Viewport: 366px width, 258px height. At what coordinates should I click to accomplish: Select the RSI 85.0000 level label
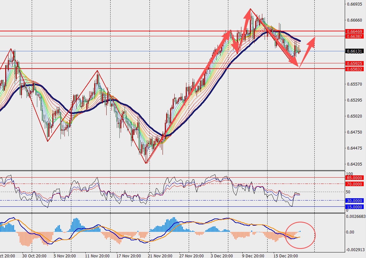[x=354, y=178]
